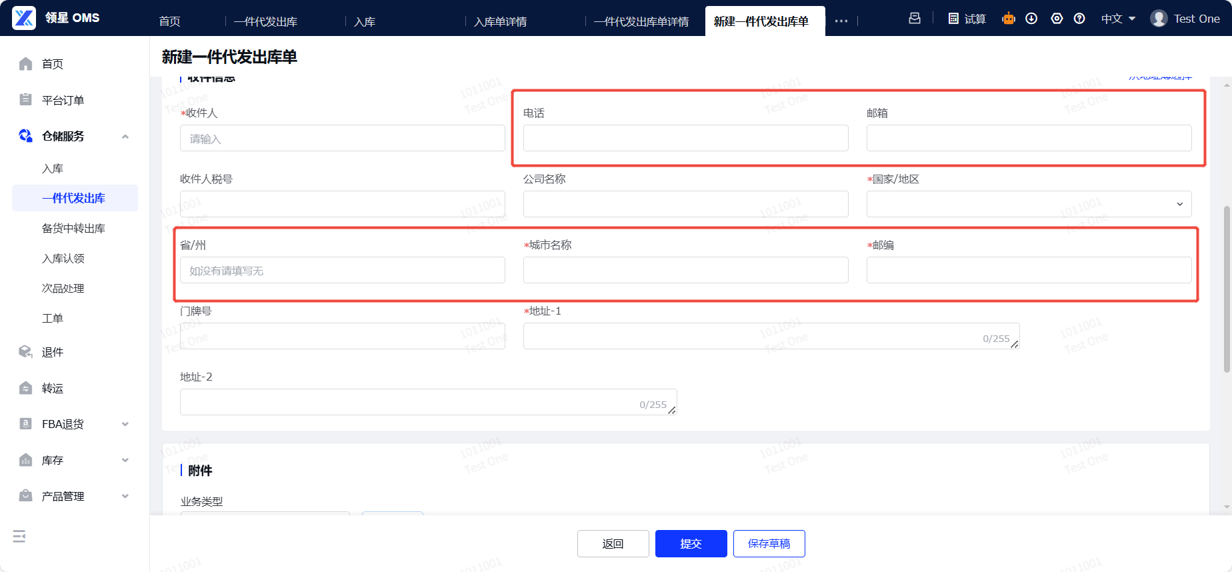Click the 电话 input field

pos(685,138)
